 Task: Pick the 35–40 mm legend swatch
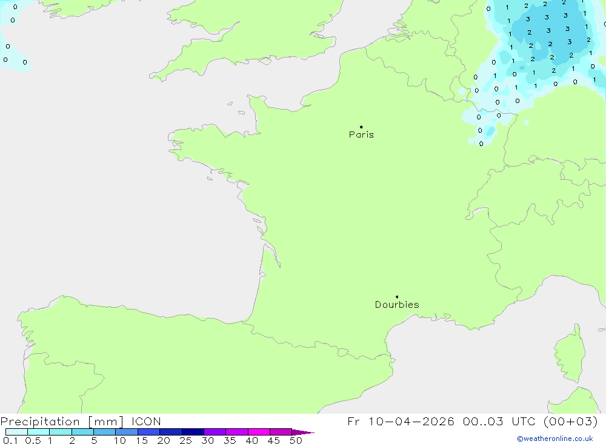pos(237,432)
